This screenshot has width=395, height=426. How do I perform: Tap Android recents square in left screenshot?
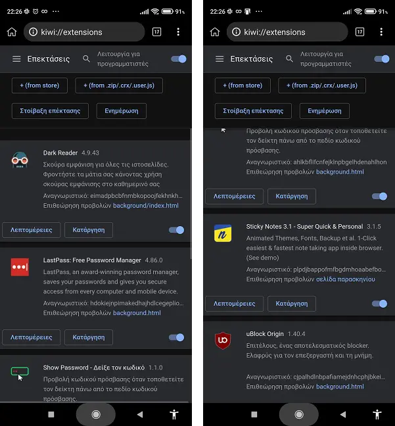pyautogui.click(x=51, y=414)
